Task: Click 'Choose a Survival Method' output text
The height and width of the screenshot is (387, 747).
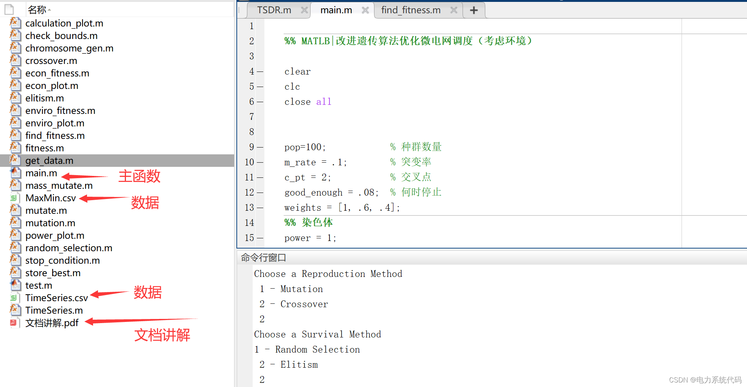Action: point(317,334)
